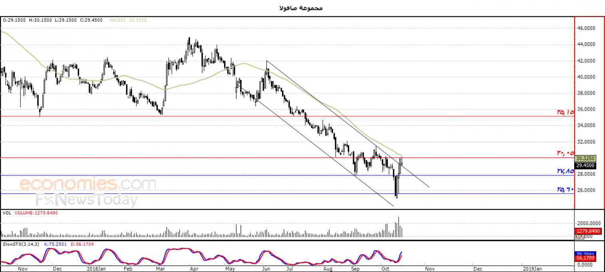Click the 32.0000 price axis label
The image size is (605, 272).
coord(587,142)
